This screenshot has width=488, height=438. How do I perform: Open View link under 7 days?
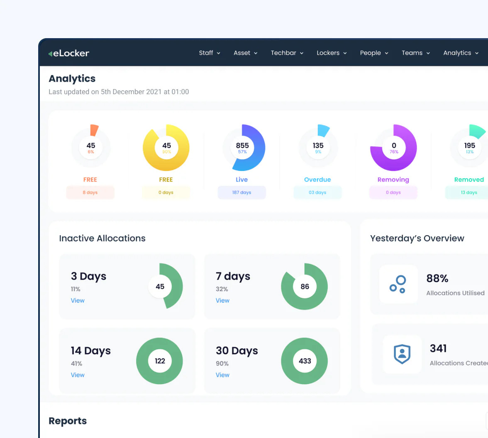(x=222, y=300)
